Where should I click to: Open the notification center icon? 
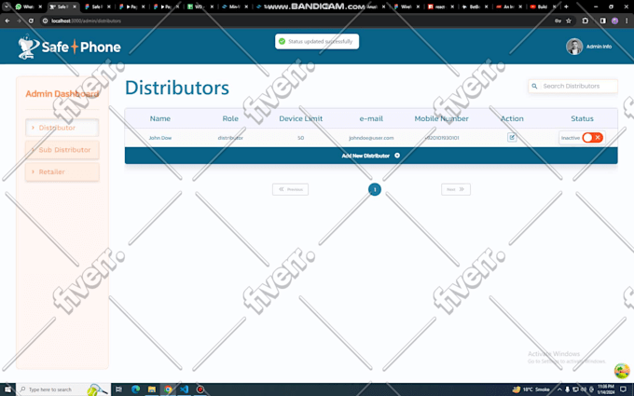[623, 389]
